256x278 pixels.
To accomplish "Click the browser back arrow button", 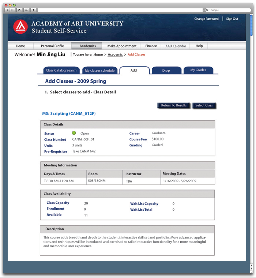I will coord(7,10).
